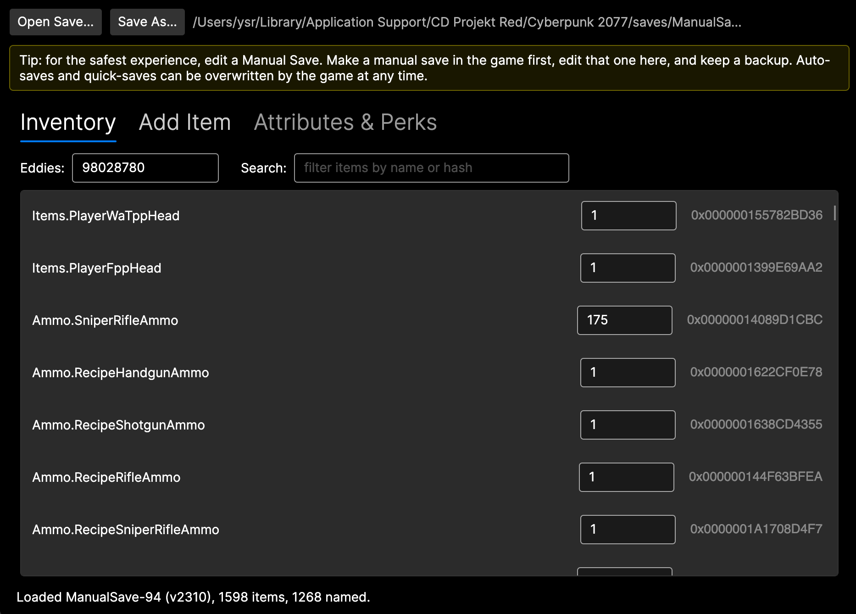Click the Save As... button

pos(147,22)
